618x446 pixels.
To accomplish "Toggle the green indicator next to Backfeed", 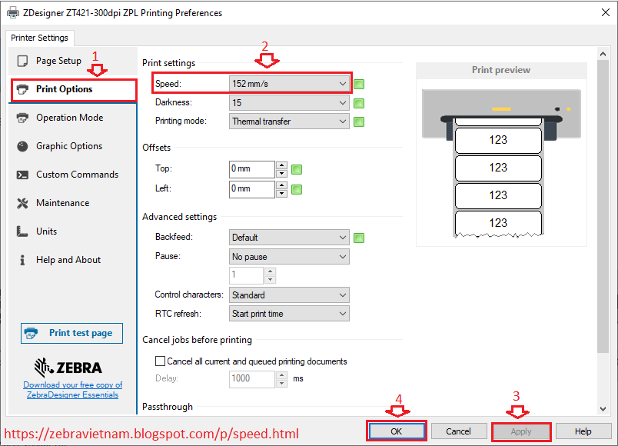I will point(359,238).
